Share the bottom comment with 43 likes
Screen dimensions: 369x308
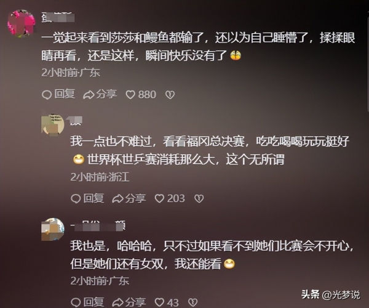click(129, 302)
